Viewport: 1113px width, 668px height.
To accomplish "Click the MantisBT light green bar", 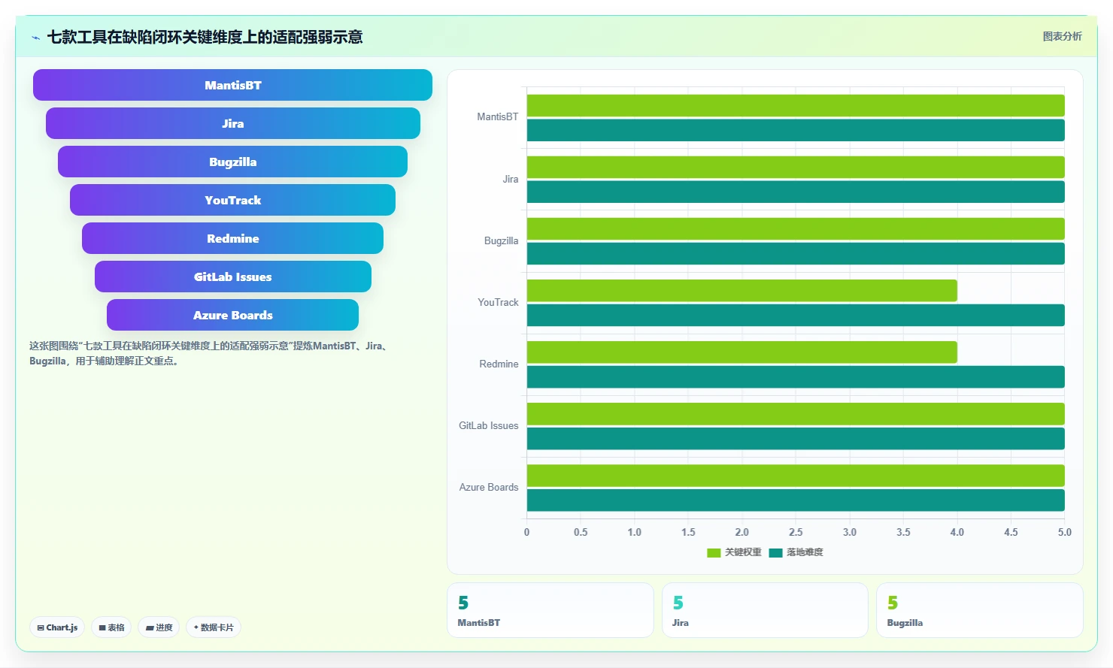I will pos(796,105).
